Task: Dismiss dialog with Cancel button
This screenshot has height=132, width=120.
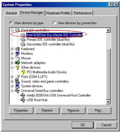Action: click(106, 125)
